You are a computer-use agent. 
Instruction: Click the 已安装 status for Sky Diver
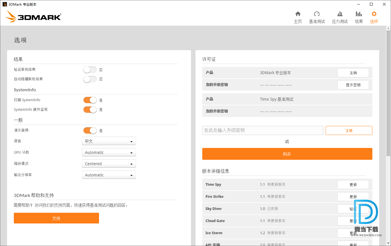tap(273, 209)
